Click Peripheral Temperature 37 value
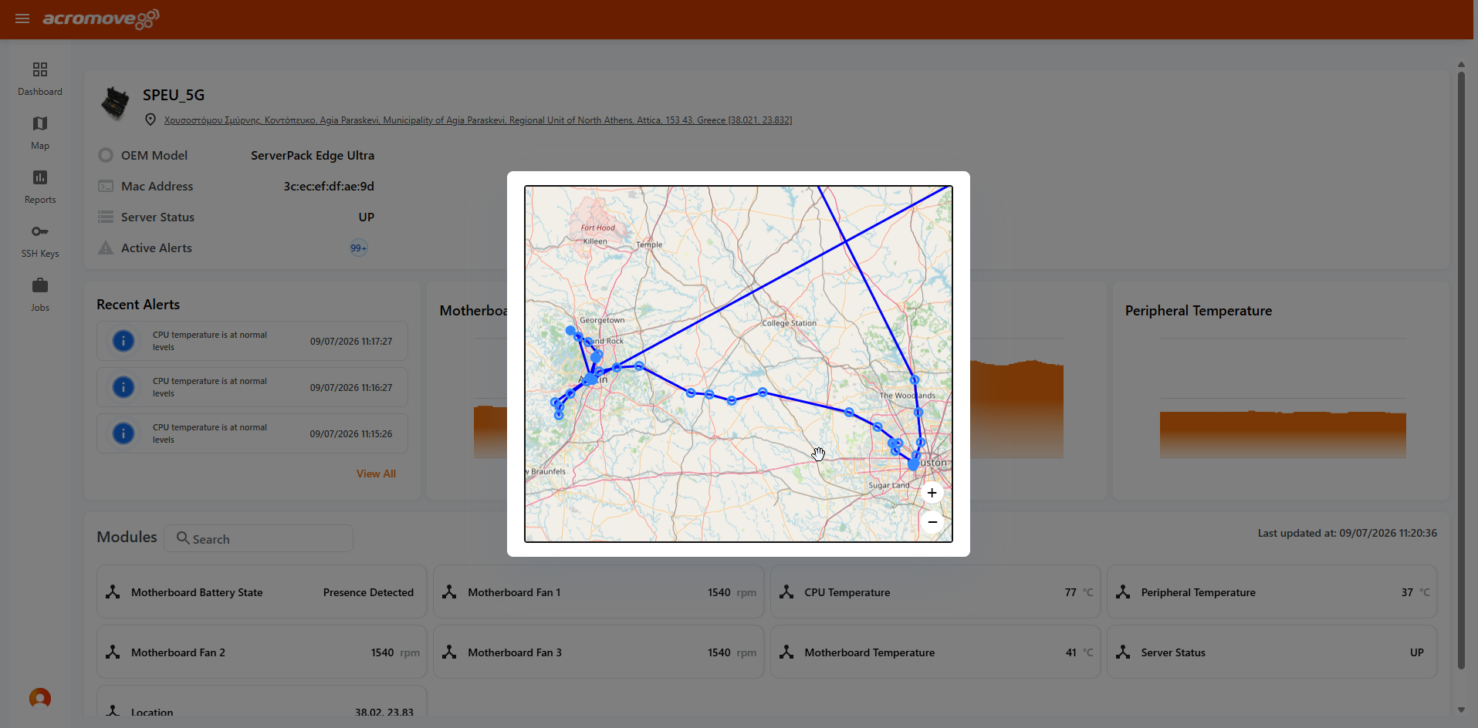Image resolution: width=1478 pixels, height=728 pixels. [x=1407, y=592]
